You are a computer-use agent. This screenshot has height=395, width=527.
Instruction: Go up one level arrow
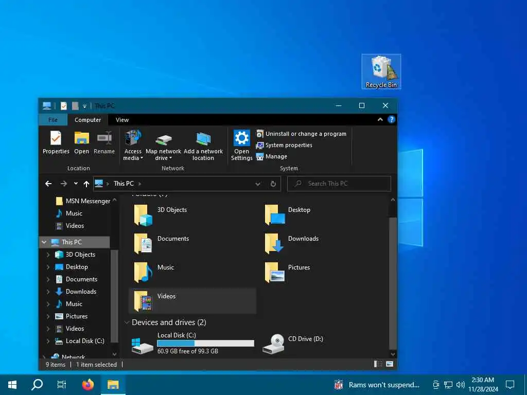point(86,184)
